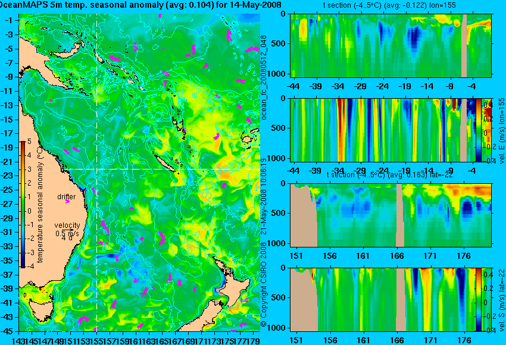Click the 'velocity' legend label
This screenshot has width=506, height=345.
[67, 225]
